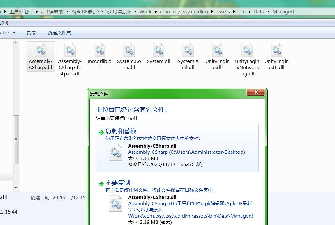Click the 刻录 toolbar button
Viewport: 335px width, 225px height.
tap(32, 33)
